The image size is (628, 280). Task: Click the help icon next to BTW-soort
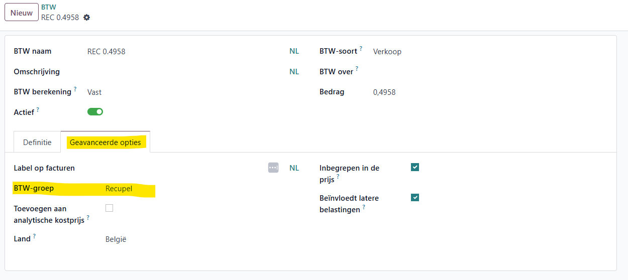(361, 49)
